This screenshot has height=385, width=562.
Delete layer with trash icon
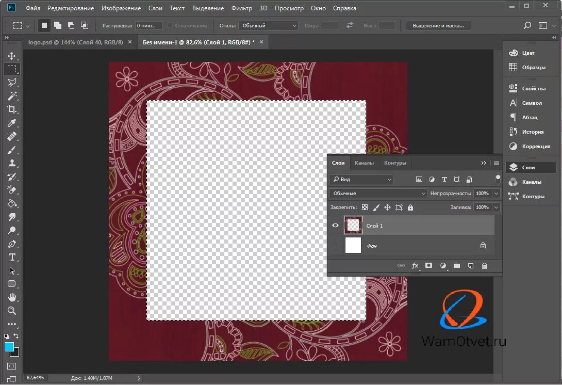point(484,266)
